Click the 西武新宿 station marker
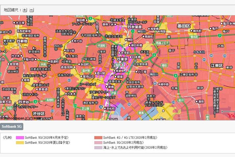The image size is (235, 157). (18, 31)
